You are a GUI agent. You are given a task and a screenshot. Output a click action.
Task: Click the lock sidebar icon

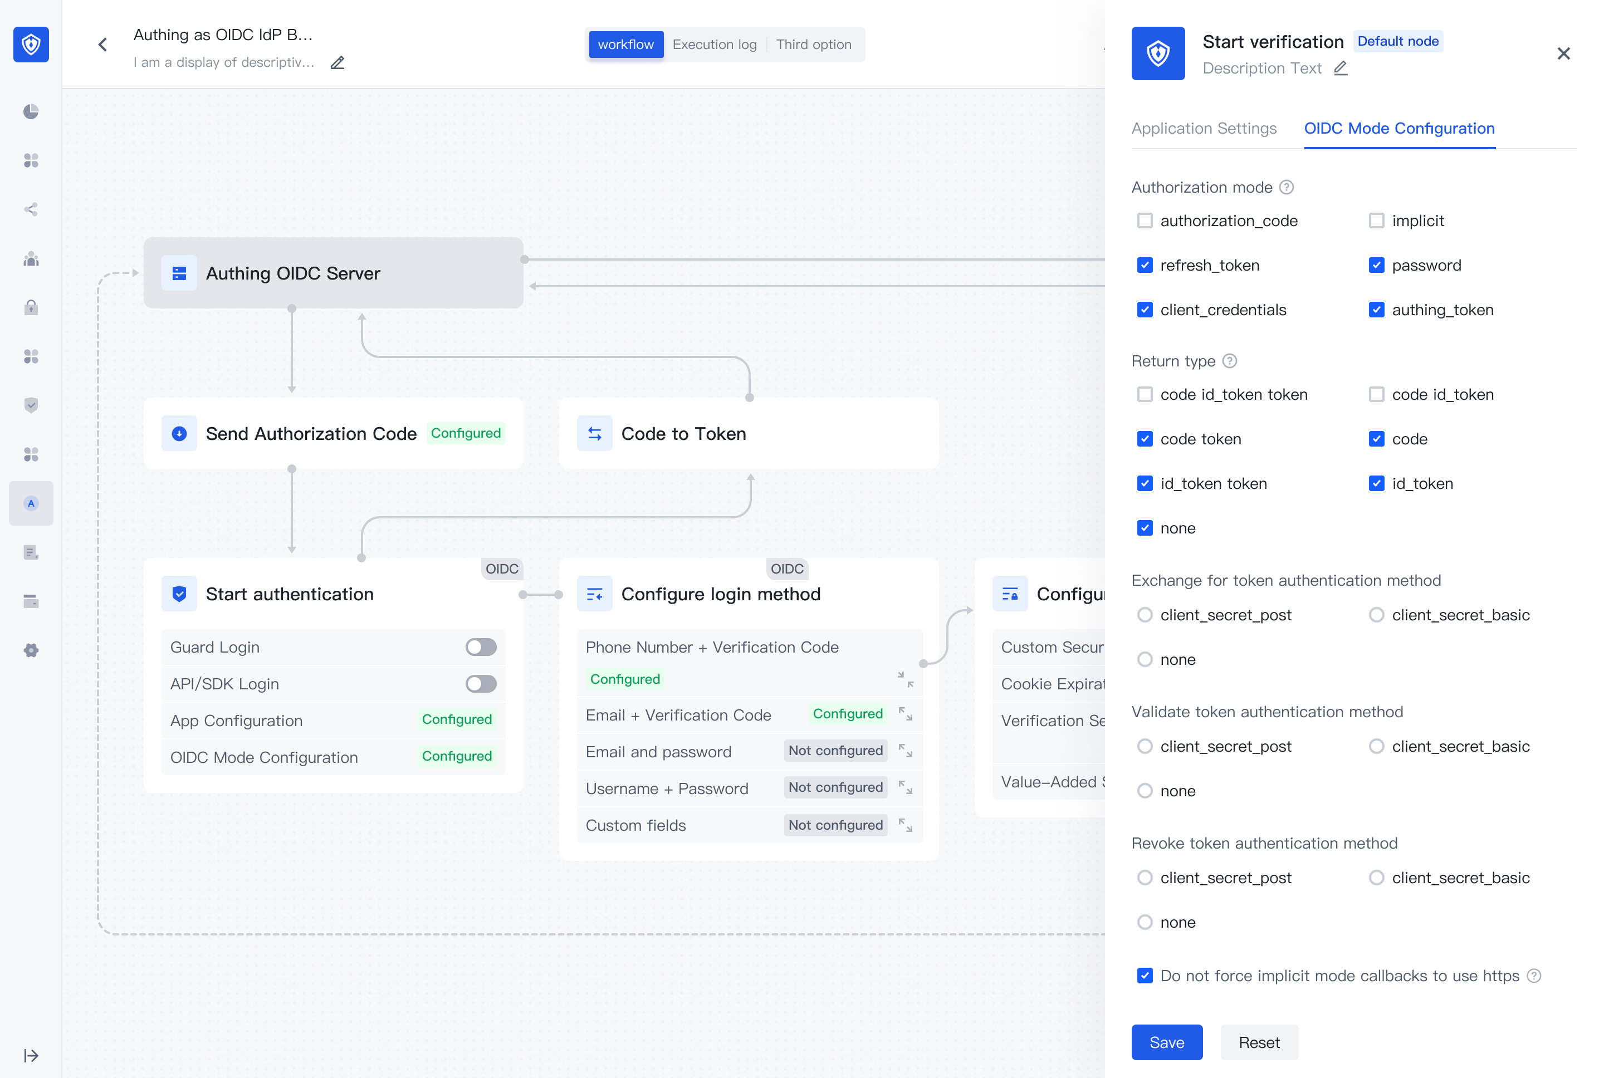[31, 307]
